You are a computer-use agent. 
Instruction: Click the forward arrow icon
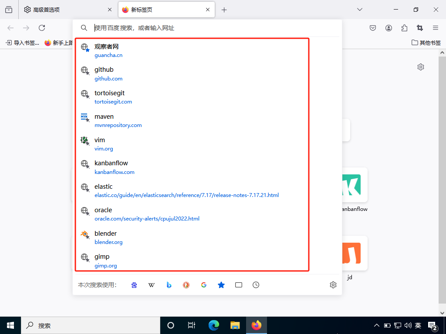tap(26, 27)
